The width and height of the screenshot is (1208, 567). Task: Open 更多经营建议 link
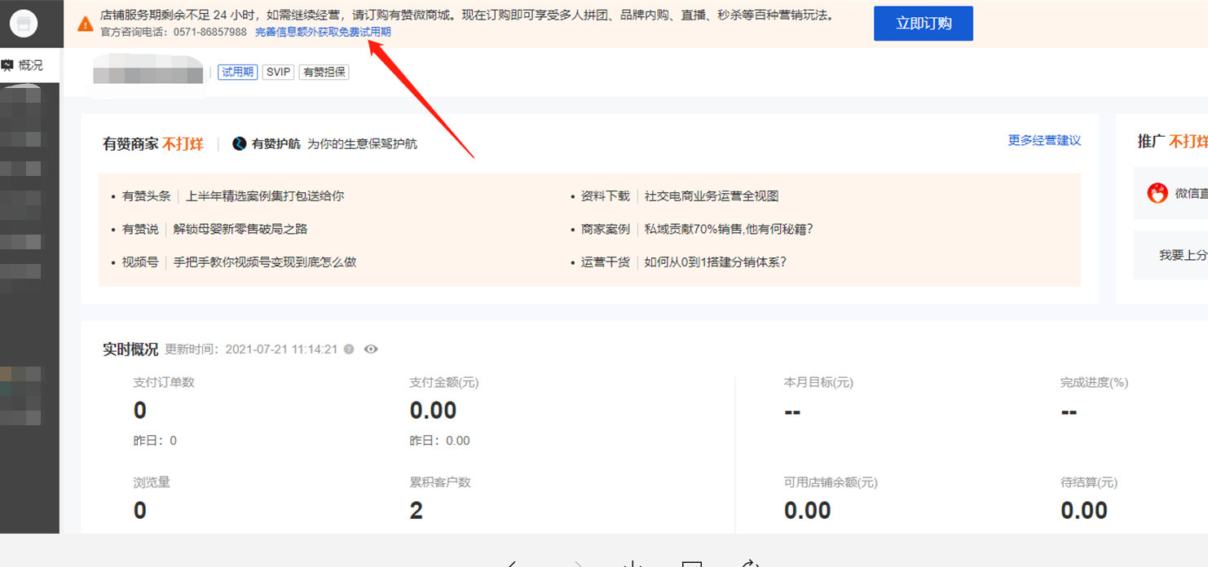click(1044, 140)
